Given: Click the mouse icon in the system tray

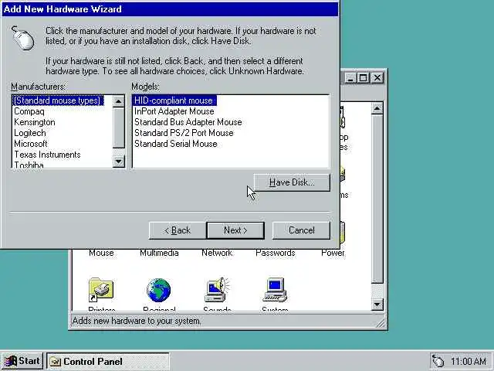Looking at the screenshot, I should pyautogui.click(x=438, y=361).
